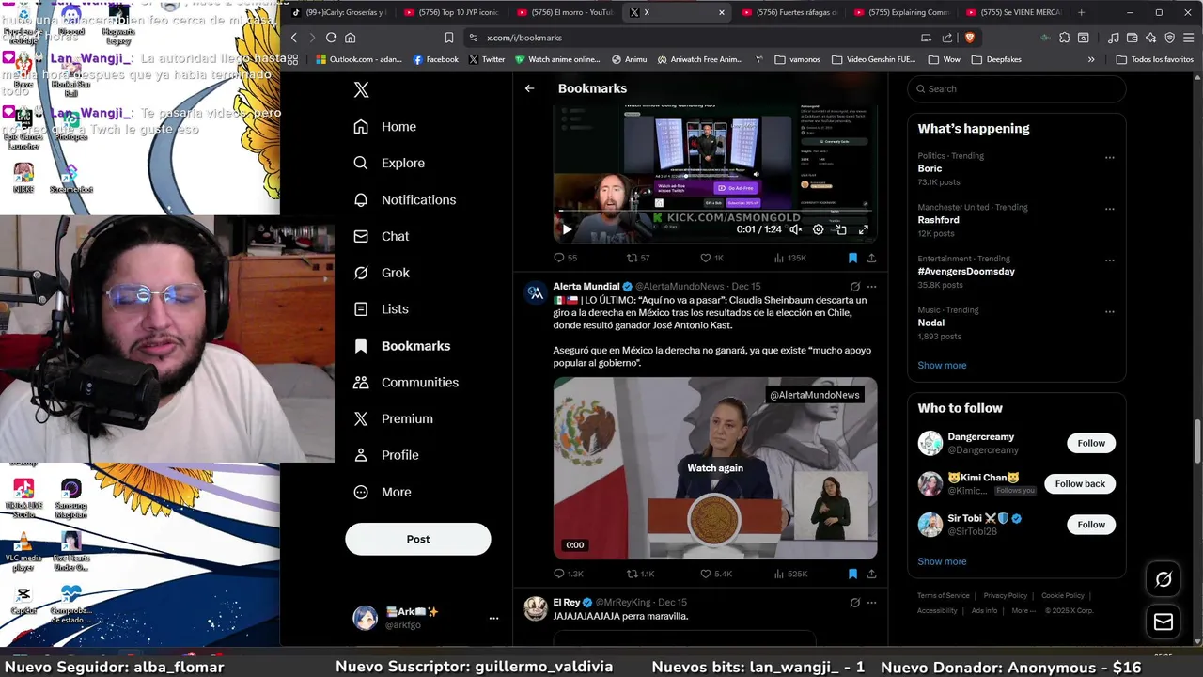The width and height of the screenshot is (1203, 677).
Task: Reload the page in the browser toolbar
Action: coord(331,38)
